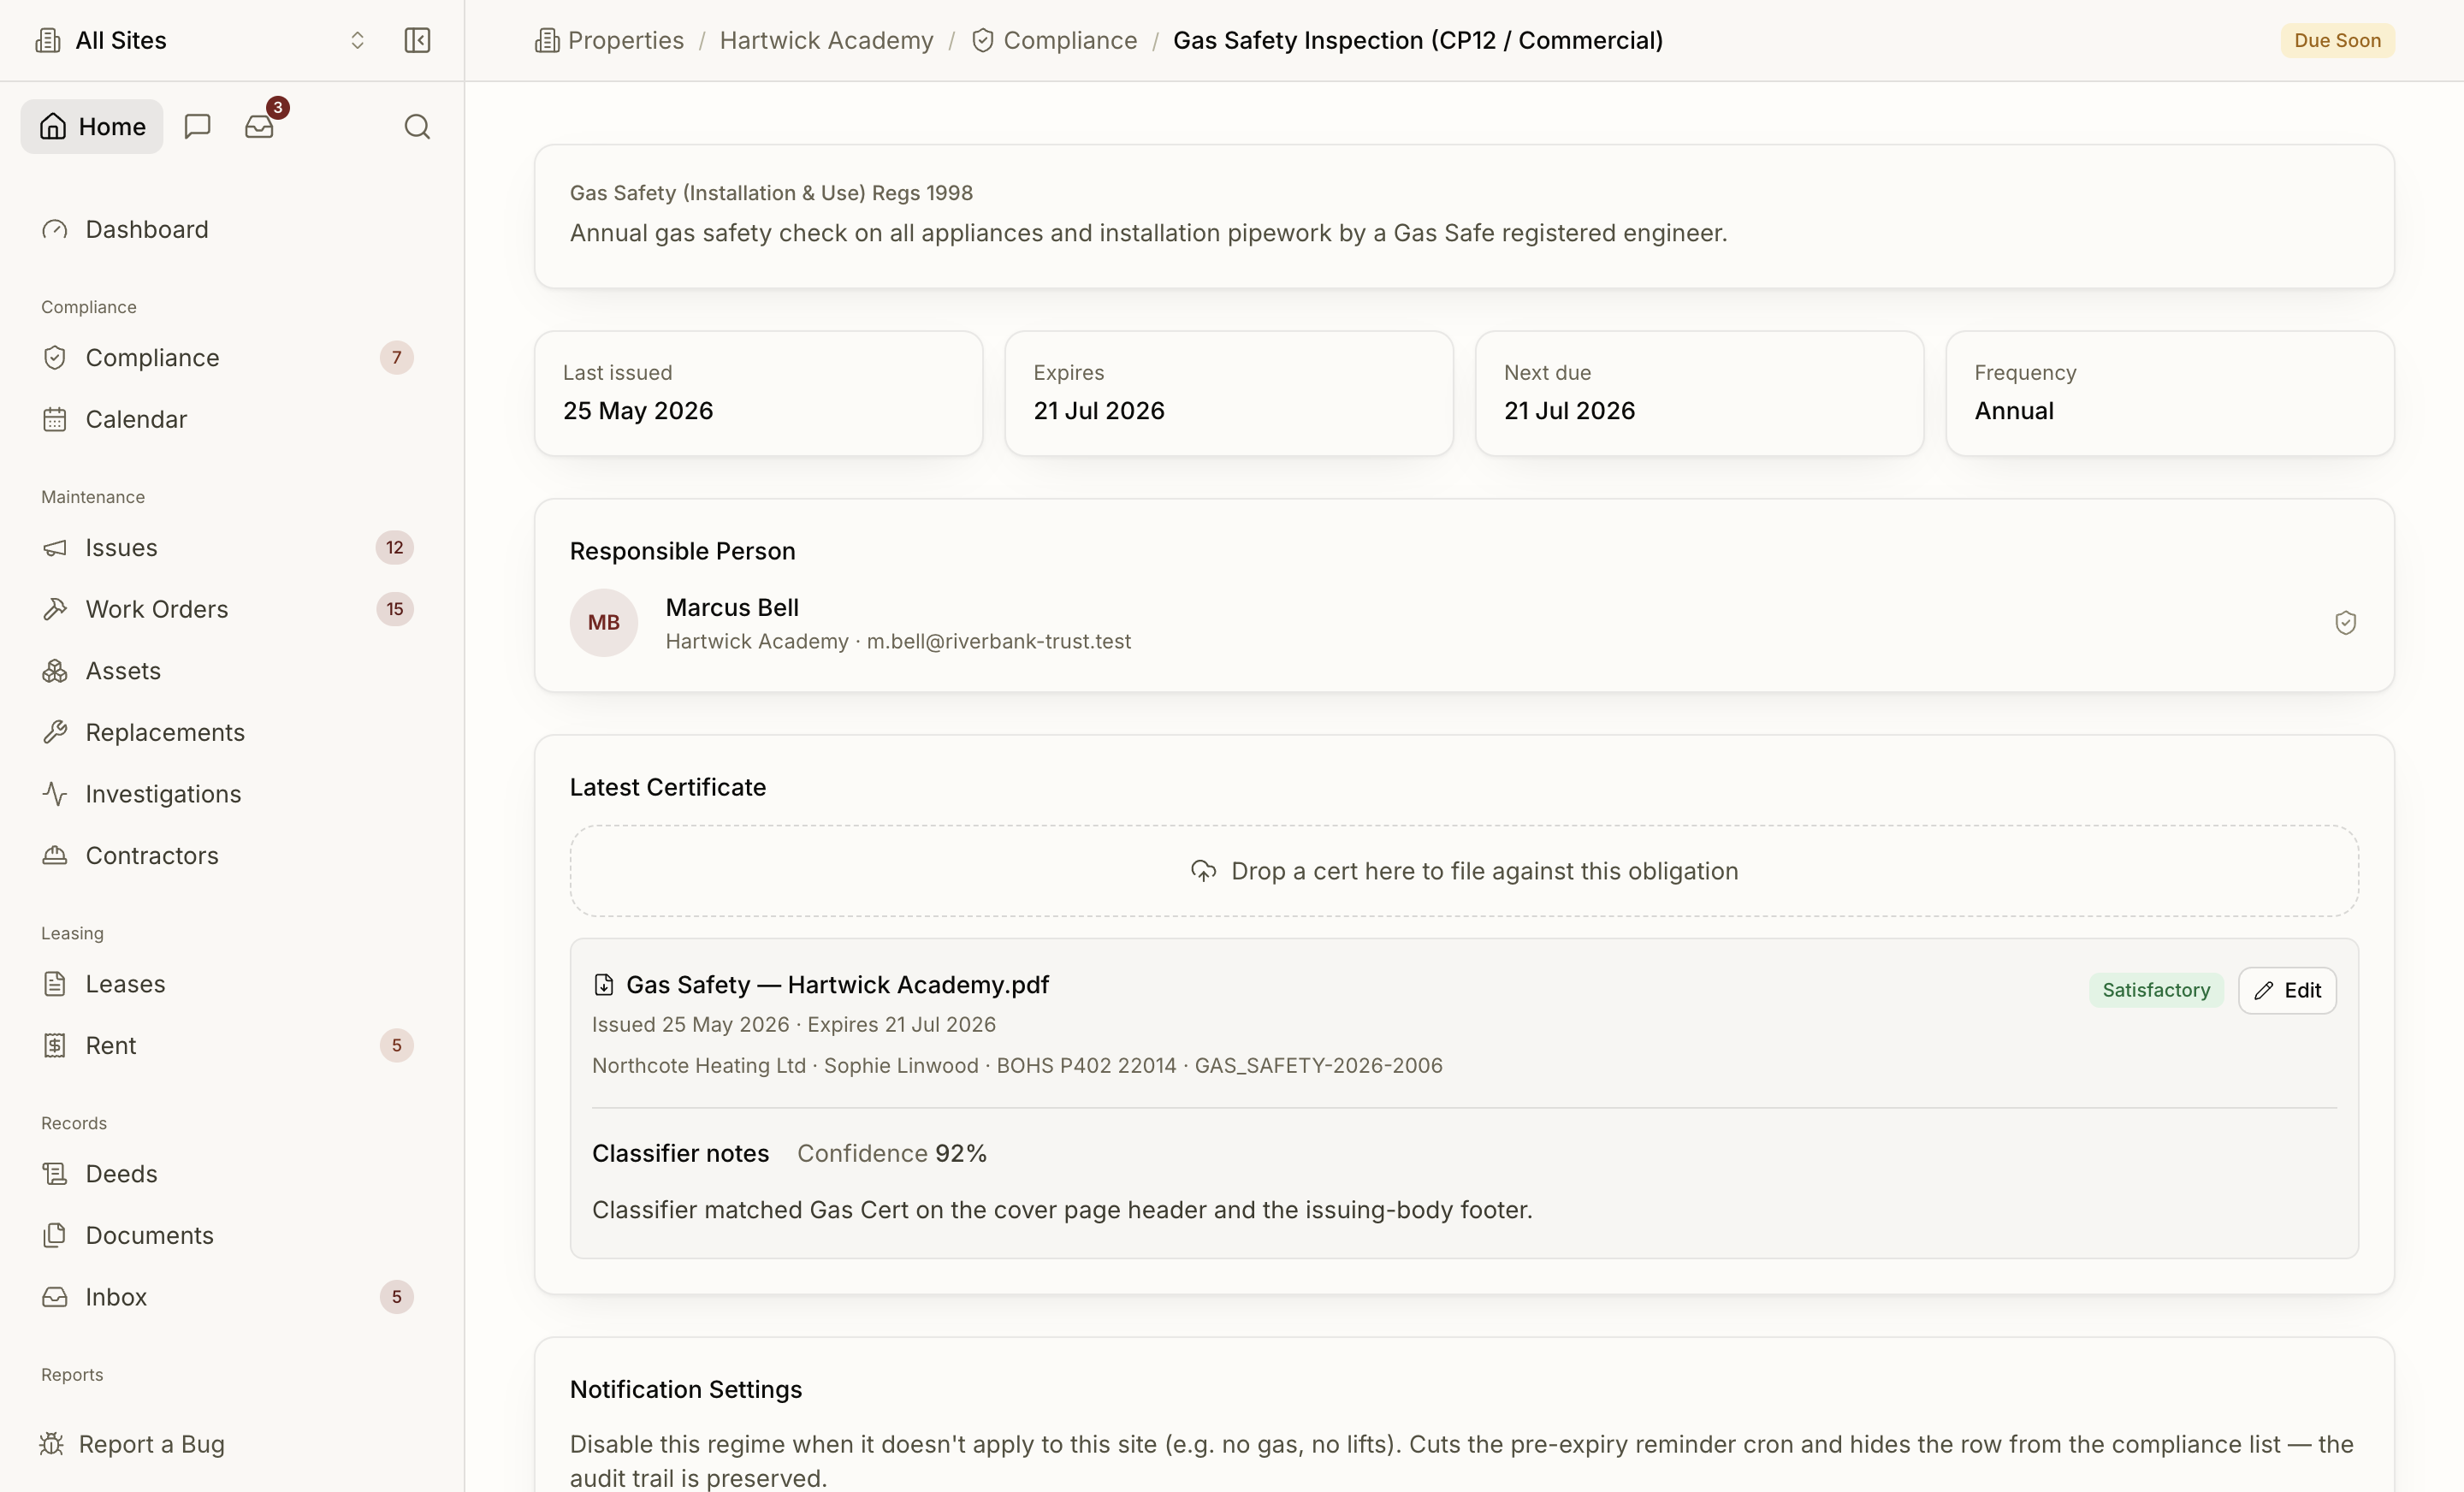Click the shield icon beside Marcus Bell
Screen dimensions: 2464x1492
2345,622
